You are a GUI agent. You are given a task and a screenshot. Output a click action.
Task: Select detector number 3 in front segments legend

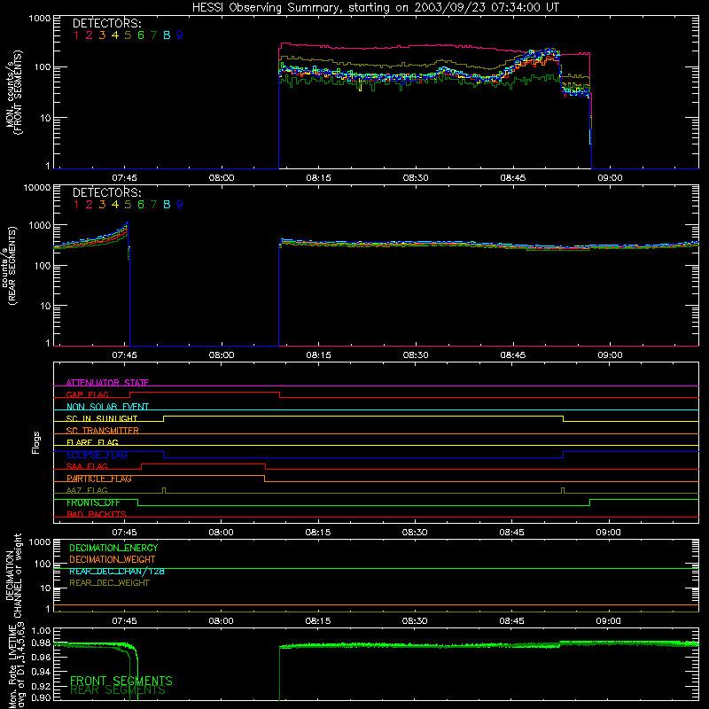(x=102, y=35)
